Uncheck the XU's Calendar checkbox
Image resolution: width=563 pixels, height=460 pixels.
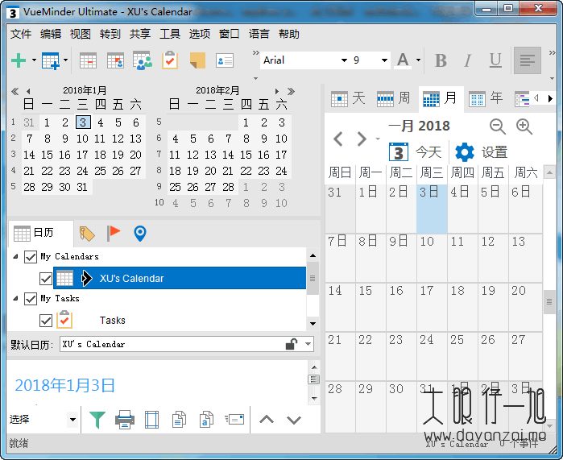[x=46, y=279]
